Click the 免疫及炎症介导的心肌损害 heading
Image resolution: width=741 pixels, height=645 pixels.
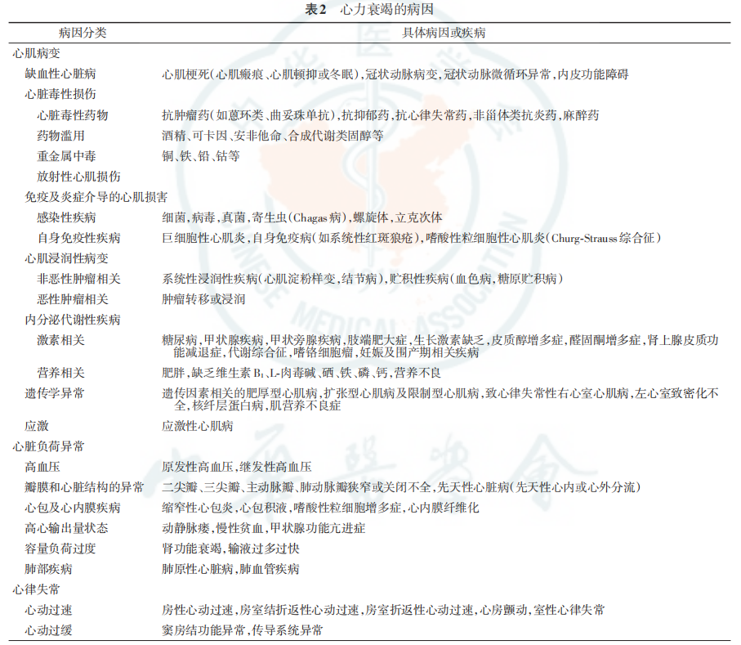96,196
